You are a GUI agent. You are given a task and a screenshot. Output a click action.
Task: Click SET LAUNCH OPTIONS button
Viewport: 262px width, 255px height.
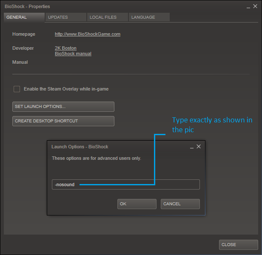[63, 107]
